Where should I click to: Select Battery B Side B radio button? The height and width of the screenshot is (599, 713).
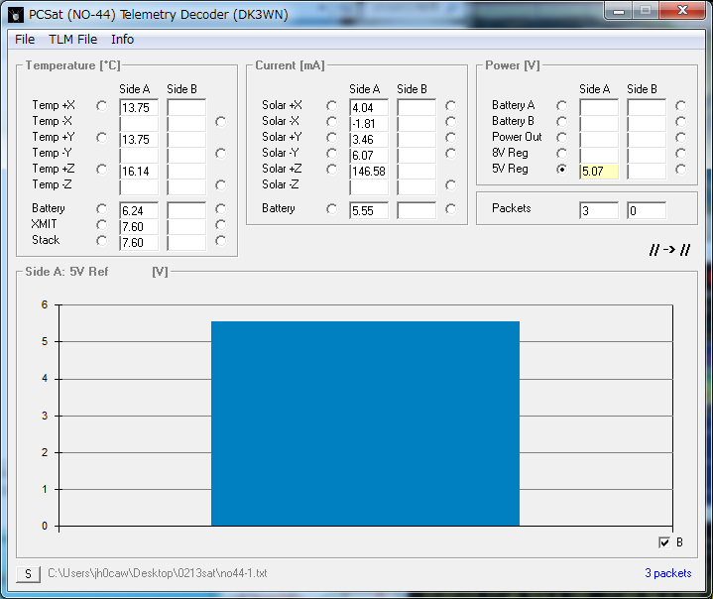point(680,121)
